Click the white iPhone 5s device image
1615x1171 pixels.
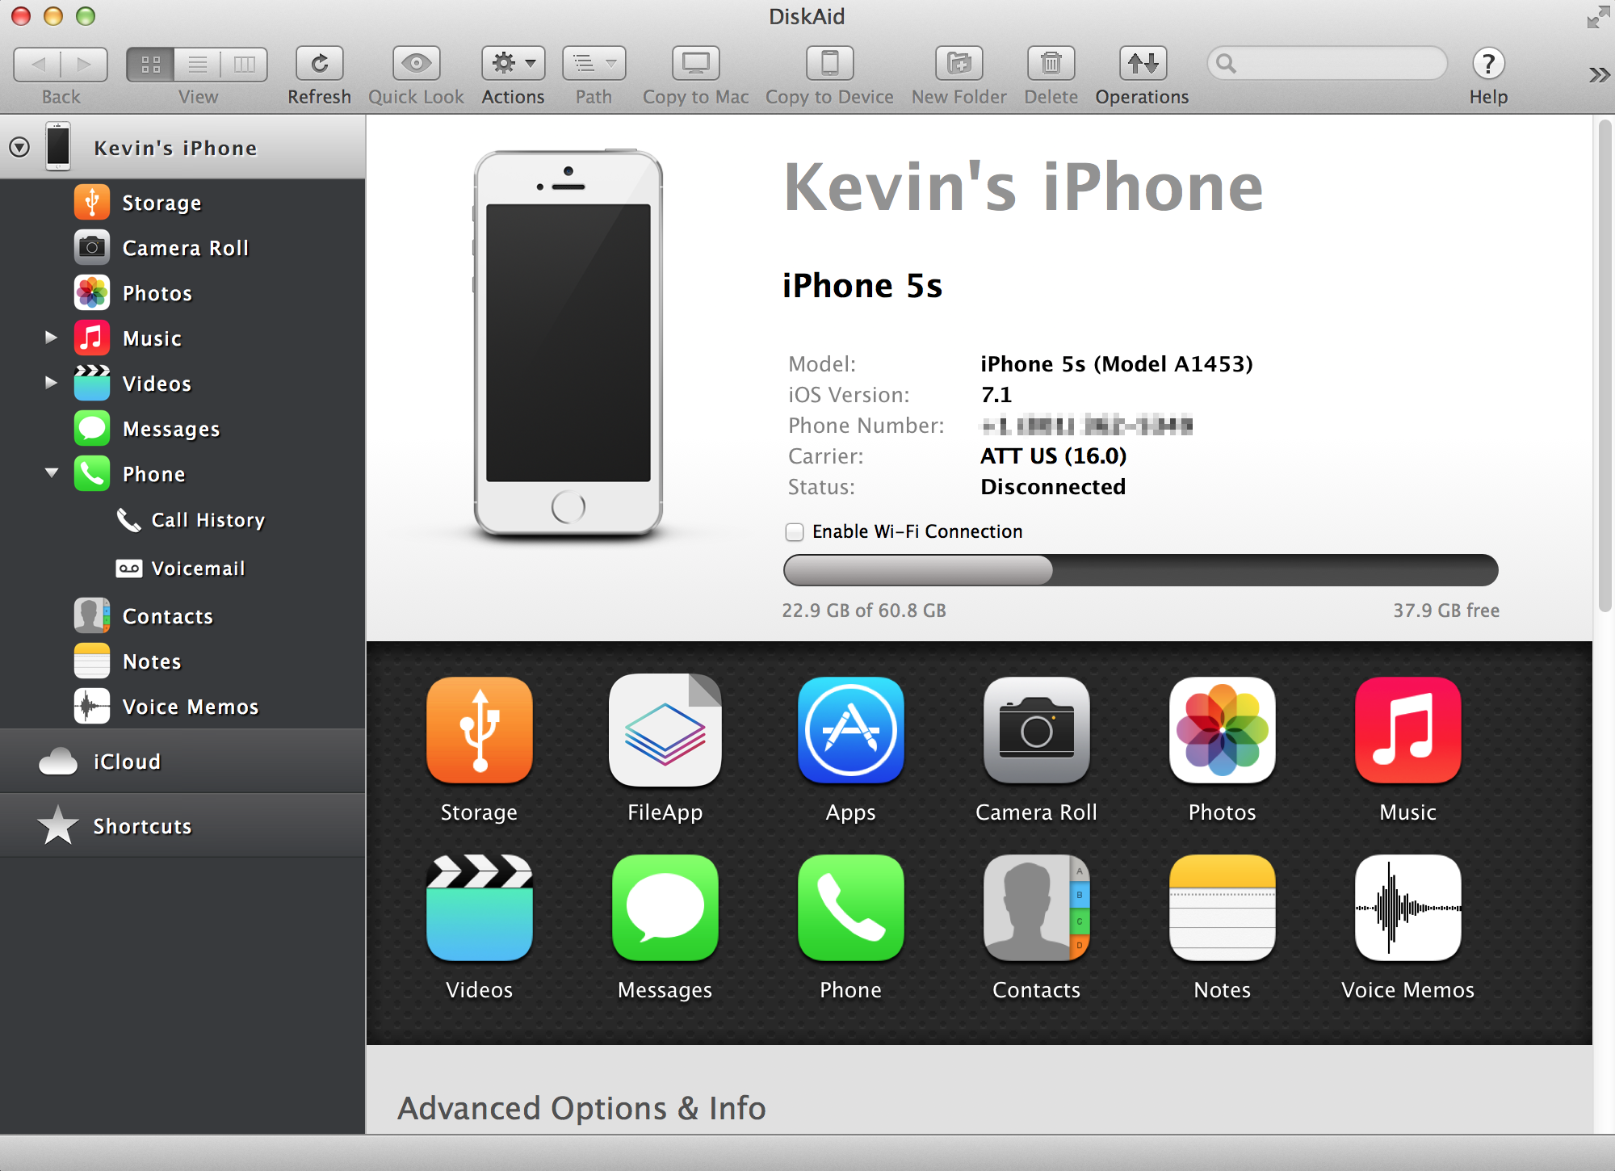(568, 345)
